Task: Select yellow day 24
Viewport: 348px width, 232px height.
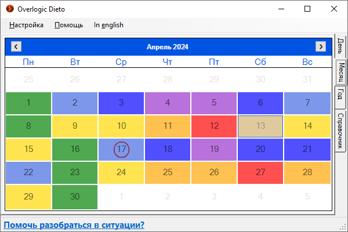Action: [x=121, y=173]
